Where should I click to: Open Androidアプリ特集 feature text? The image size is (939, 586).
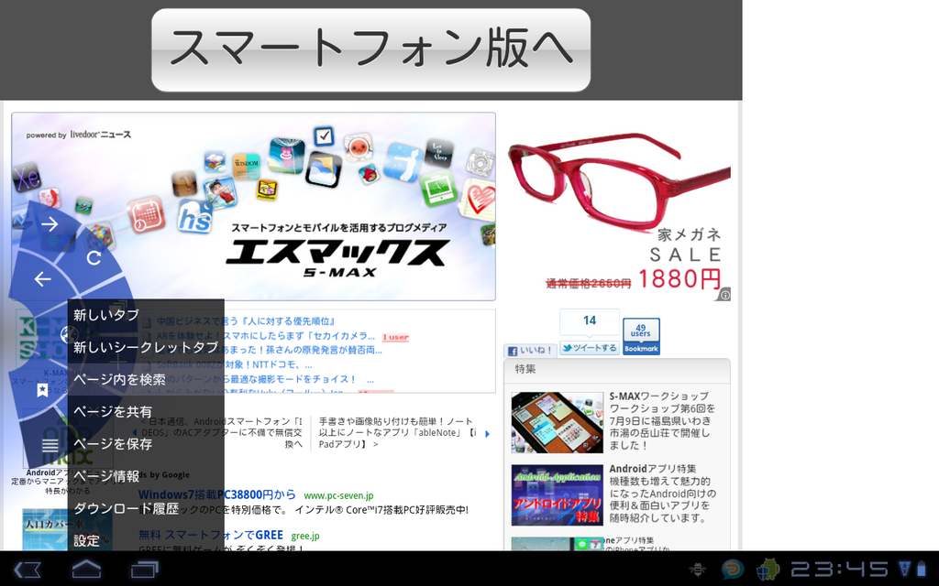(x=662, y=494)
